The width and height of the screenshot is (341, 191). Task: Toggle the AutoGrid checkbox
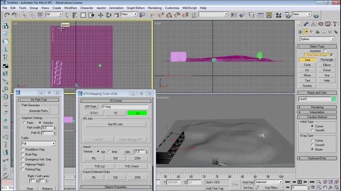tap(325, 51)
